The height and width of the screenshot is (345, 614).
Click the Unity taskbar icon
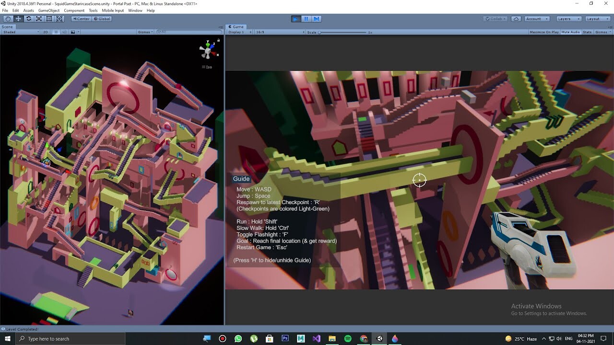click(379, 339)
